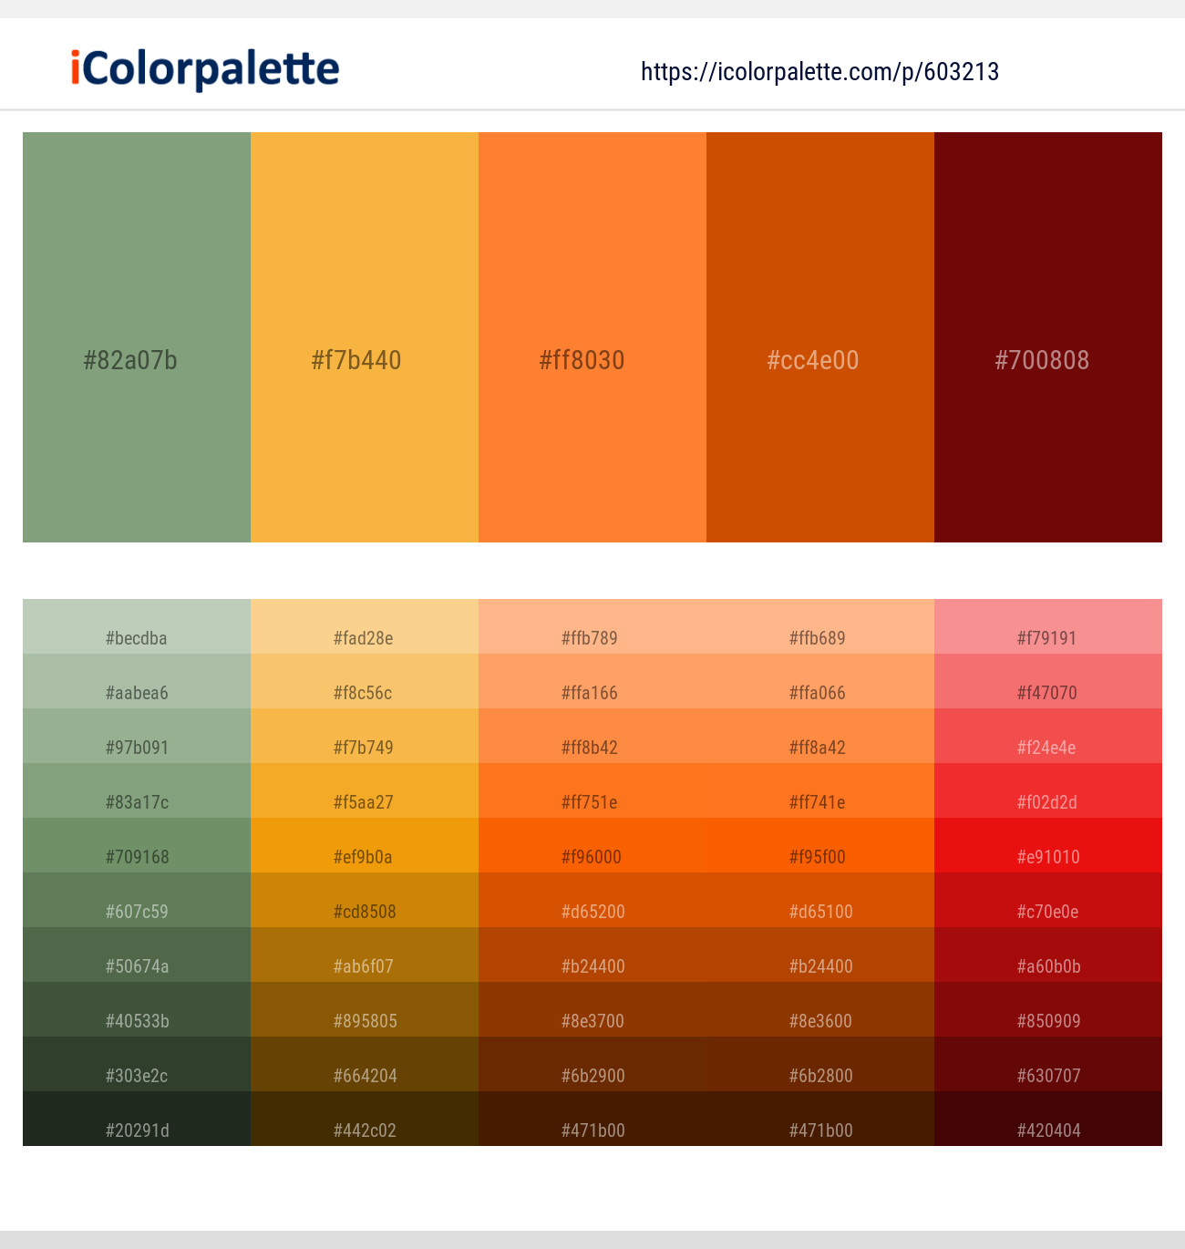This screenshot has width=1185, height=1249.
Task: Click the iColorpalette logo
Action: click(205, 69)
